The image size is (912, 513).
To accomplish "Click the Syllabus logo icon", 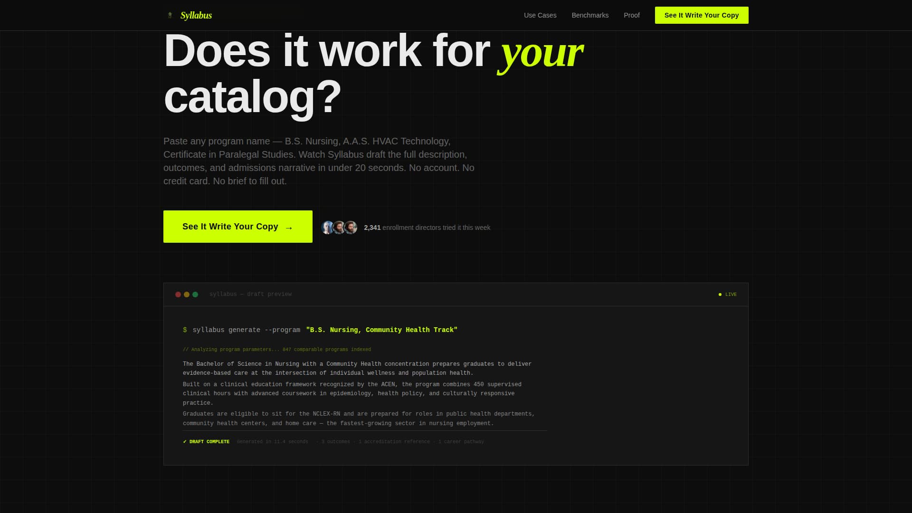I will (170, 15).
